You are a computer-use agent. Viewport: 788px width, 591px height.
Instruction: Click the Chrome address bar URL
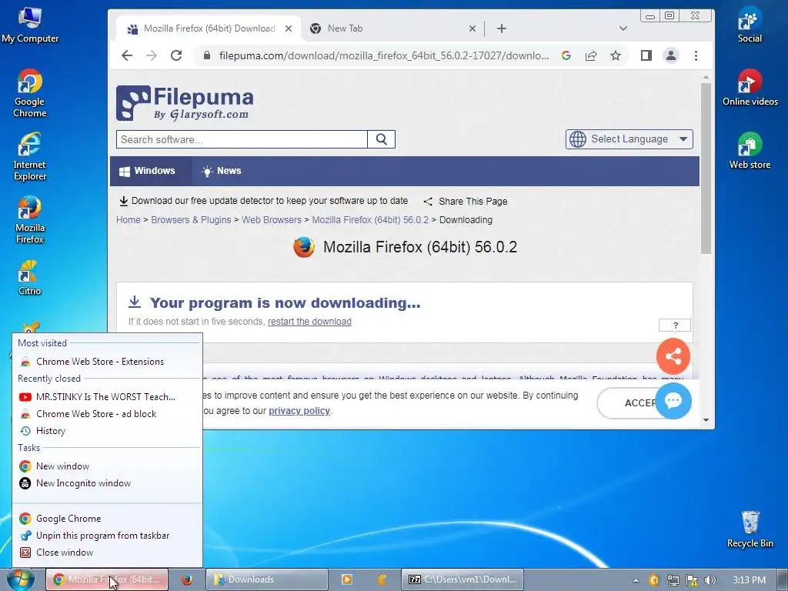(x=383, y=55)
